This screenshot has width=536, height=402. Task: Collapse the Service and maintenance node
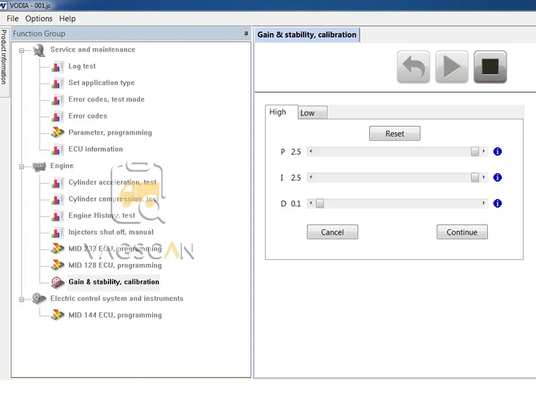(21, 51)
